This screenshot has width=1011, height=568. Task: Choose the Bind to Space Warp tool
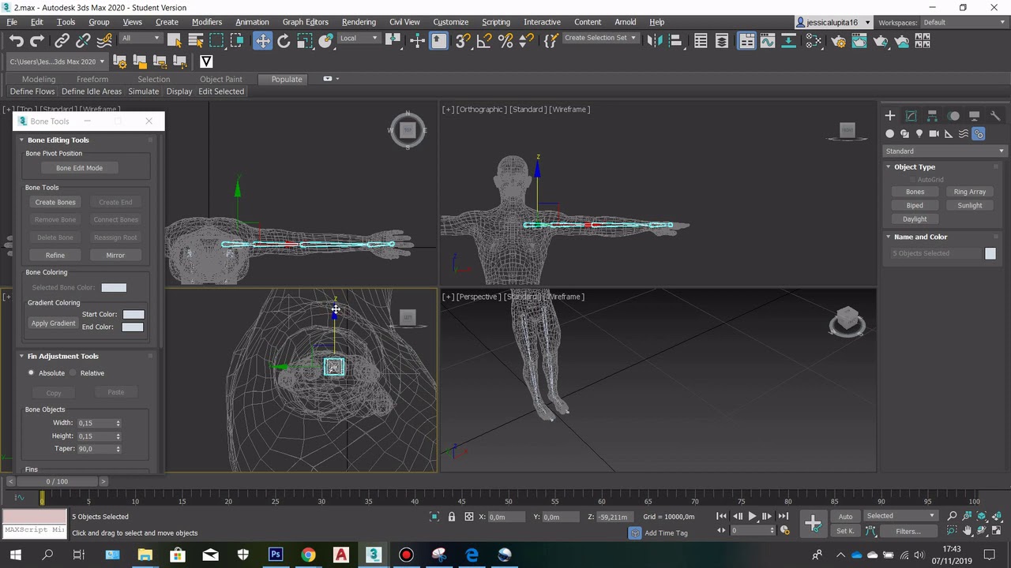104,41
